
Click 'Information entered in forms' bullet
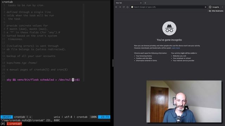(x=146, y=61)
